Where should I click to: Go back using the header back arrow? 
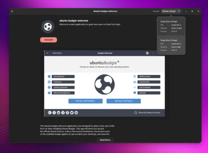coord(12,11)
